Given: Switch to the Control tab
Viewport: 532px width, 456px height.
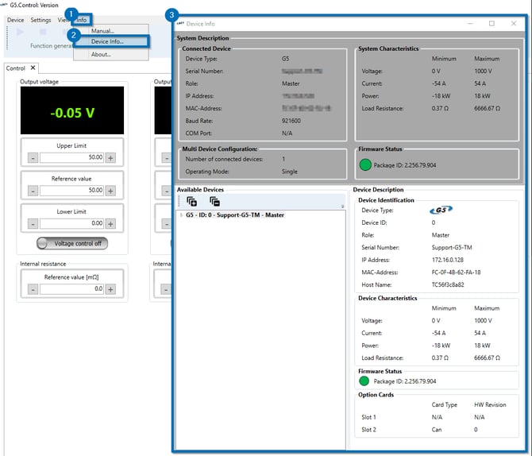Looking at the screenshot, I should 16,68.
